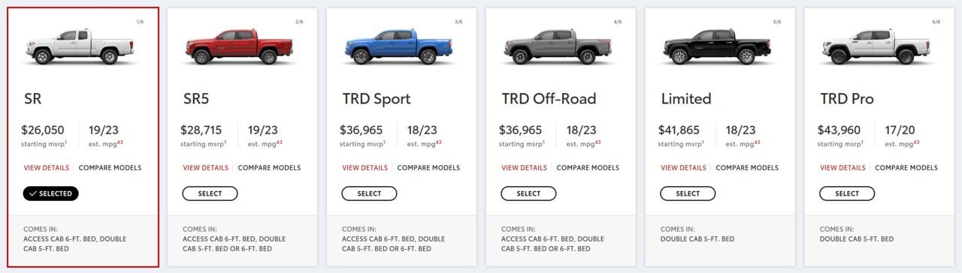View details for the SR trim
Viewport: 962px width, 273px height.
(47, 168)
